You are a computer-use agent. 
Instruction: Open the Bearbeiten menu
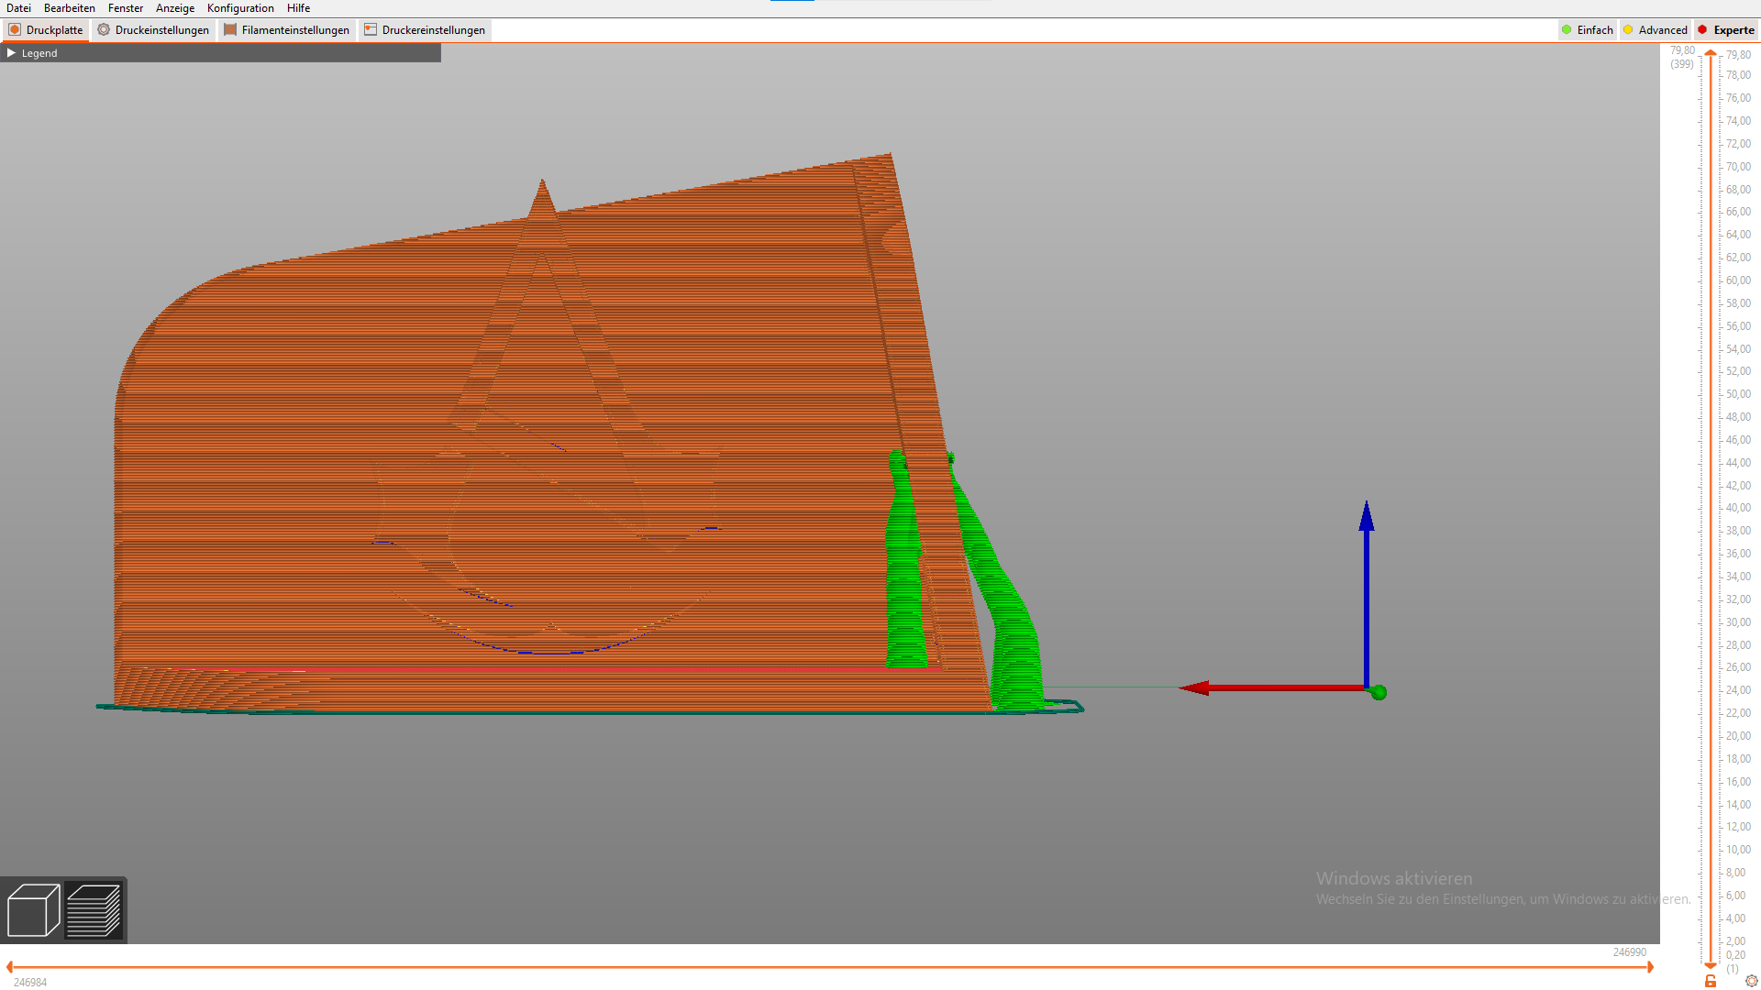click(70, 8)
